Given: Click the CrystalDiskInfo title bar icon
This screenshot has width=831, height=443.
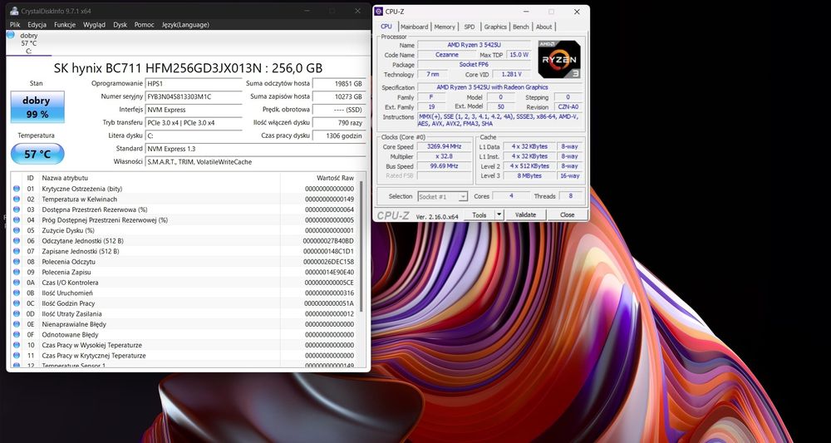Looking at the screenshot, I should click(14, 11).
